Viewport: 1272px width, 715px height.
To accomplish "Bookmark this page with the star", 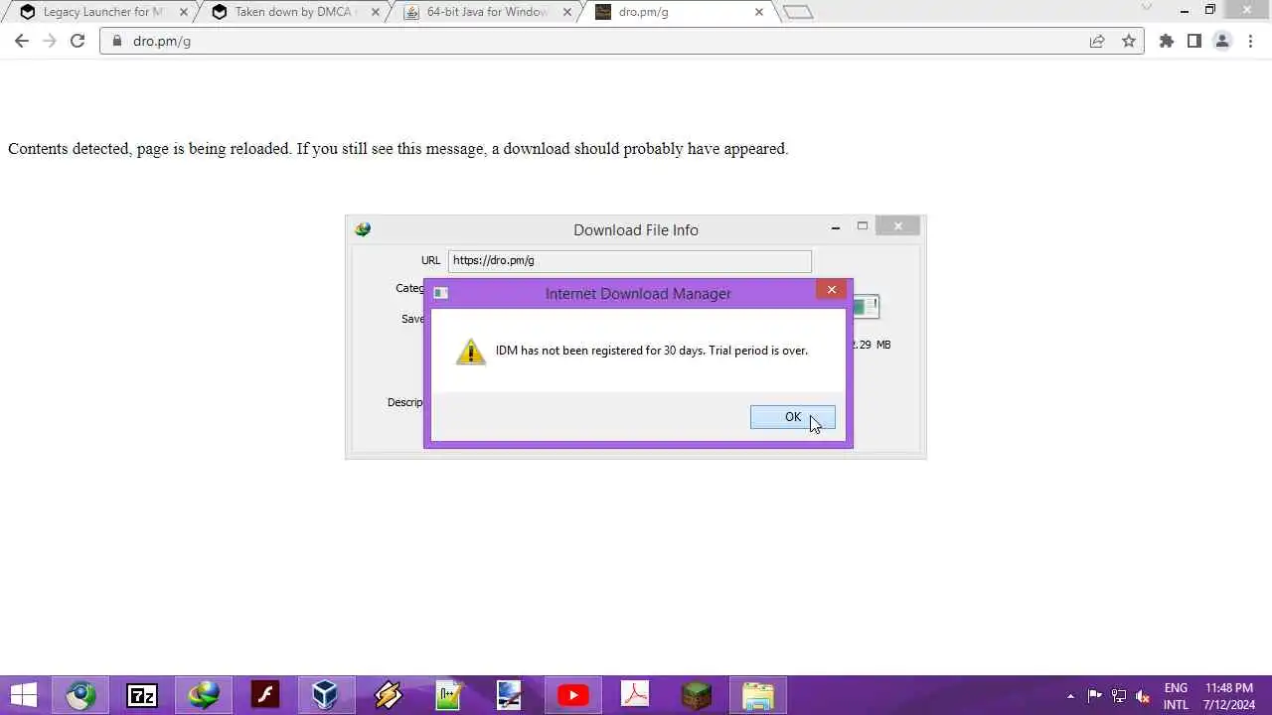I will click(x=1129, y=41).
